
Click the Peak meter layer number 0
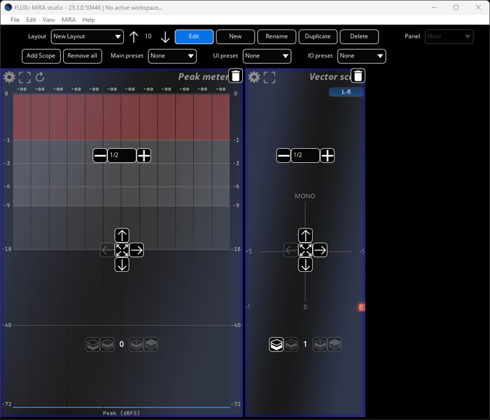point(122,344)
